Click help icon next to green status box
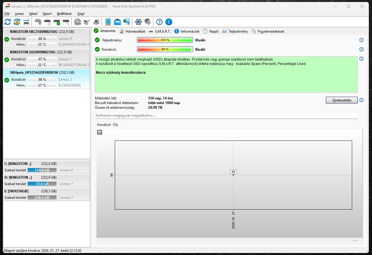 (361, 59)
